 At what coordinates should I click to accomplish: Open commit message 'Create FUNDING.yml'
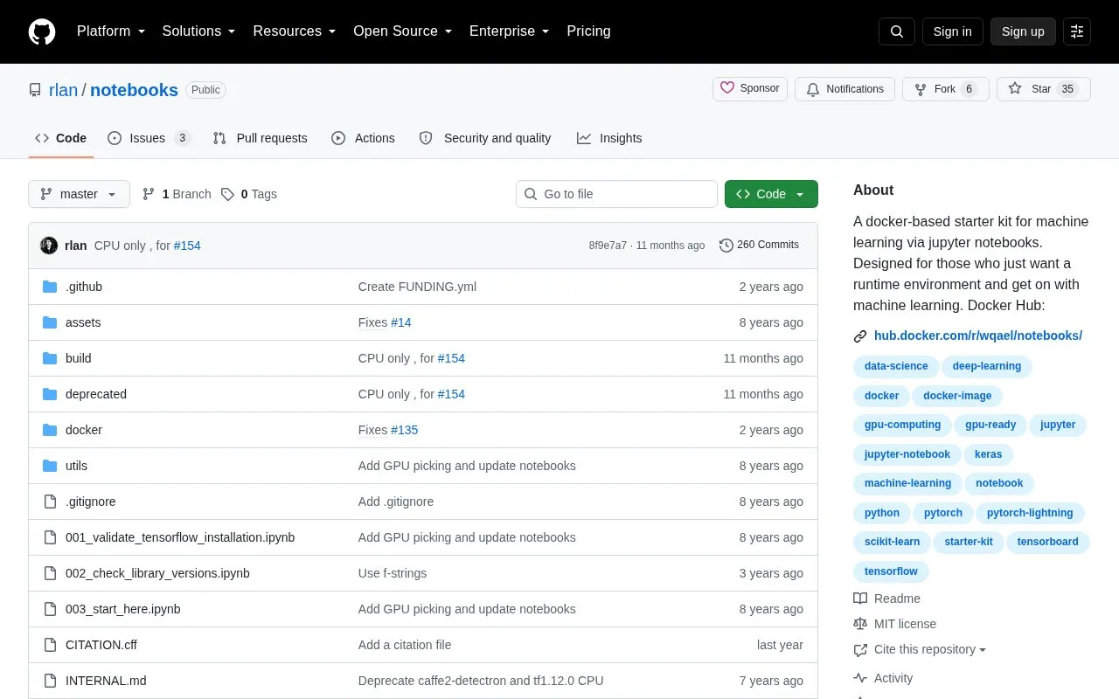click(x=417, y=287)
